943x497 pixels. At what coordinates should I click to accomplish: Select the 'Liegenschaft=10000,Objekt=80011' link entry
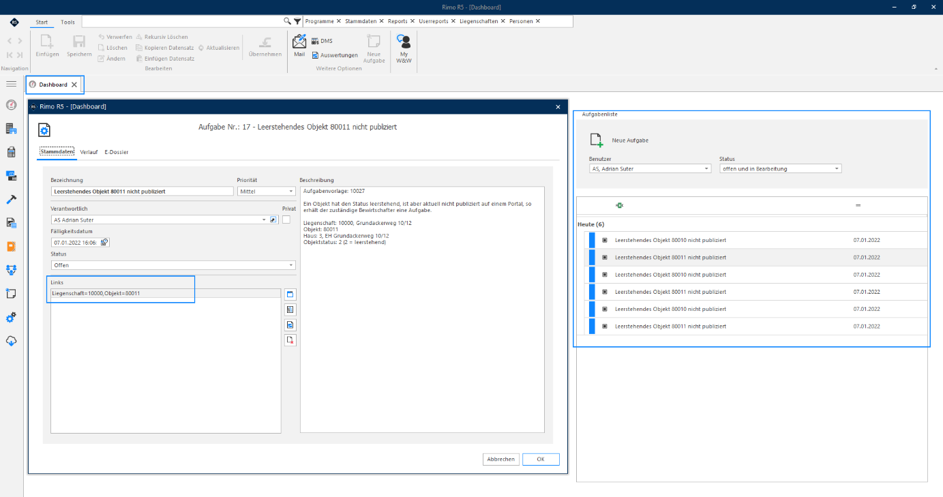pyautogui.click(x=166, y=293)
